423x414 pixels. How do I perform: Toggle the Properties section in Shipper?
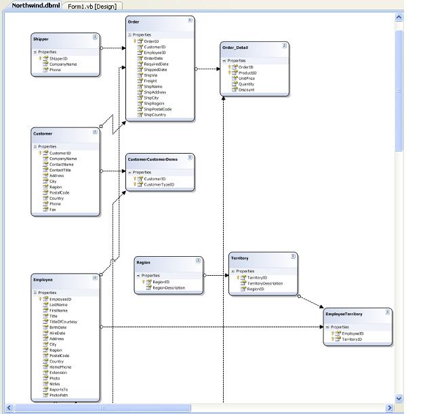(35, 51)
